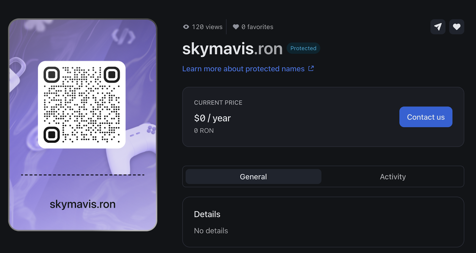Screen dimensions: 476x253
Task: Click the Contact us button
Action: point(426,117)
